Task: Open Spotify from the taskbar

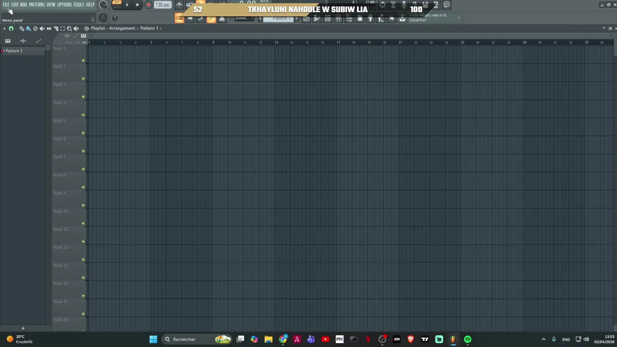Action: 468,339
